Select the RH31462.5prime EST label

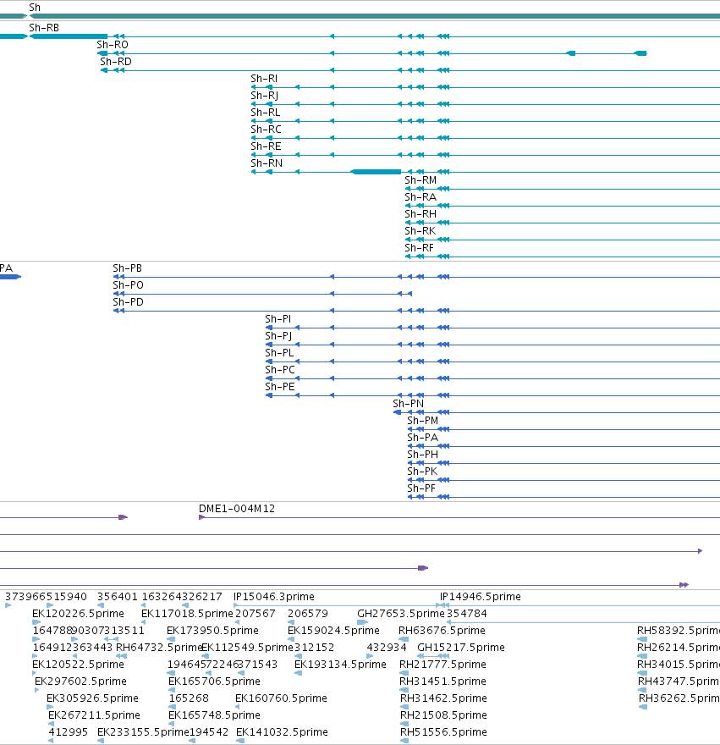tap(443, 698)
